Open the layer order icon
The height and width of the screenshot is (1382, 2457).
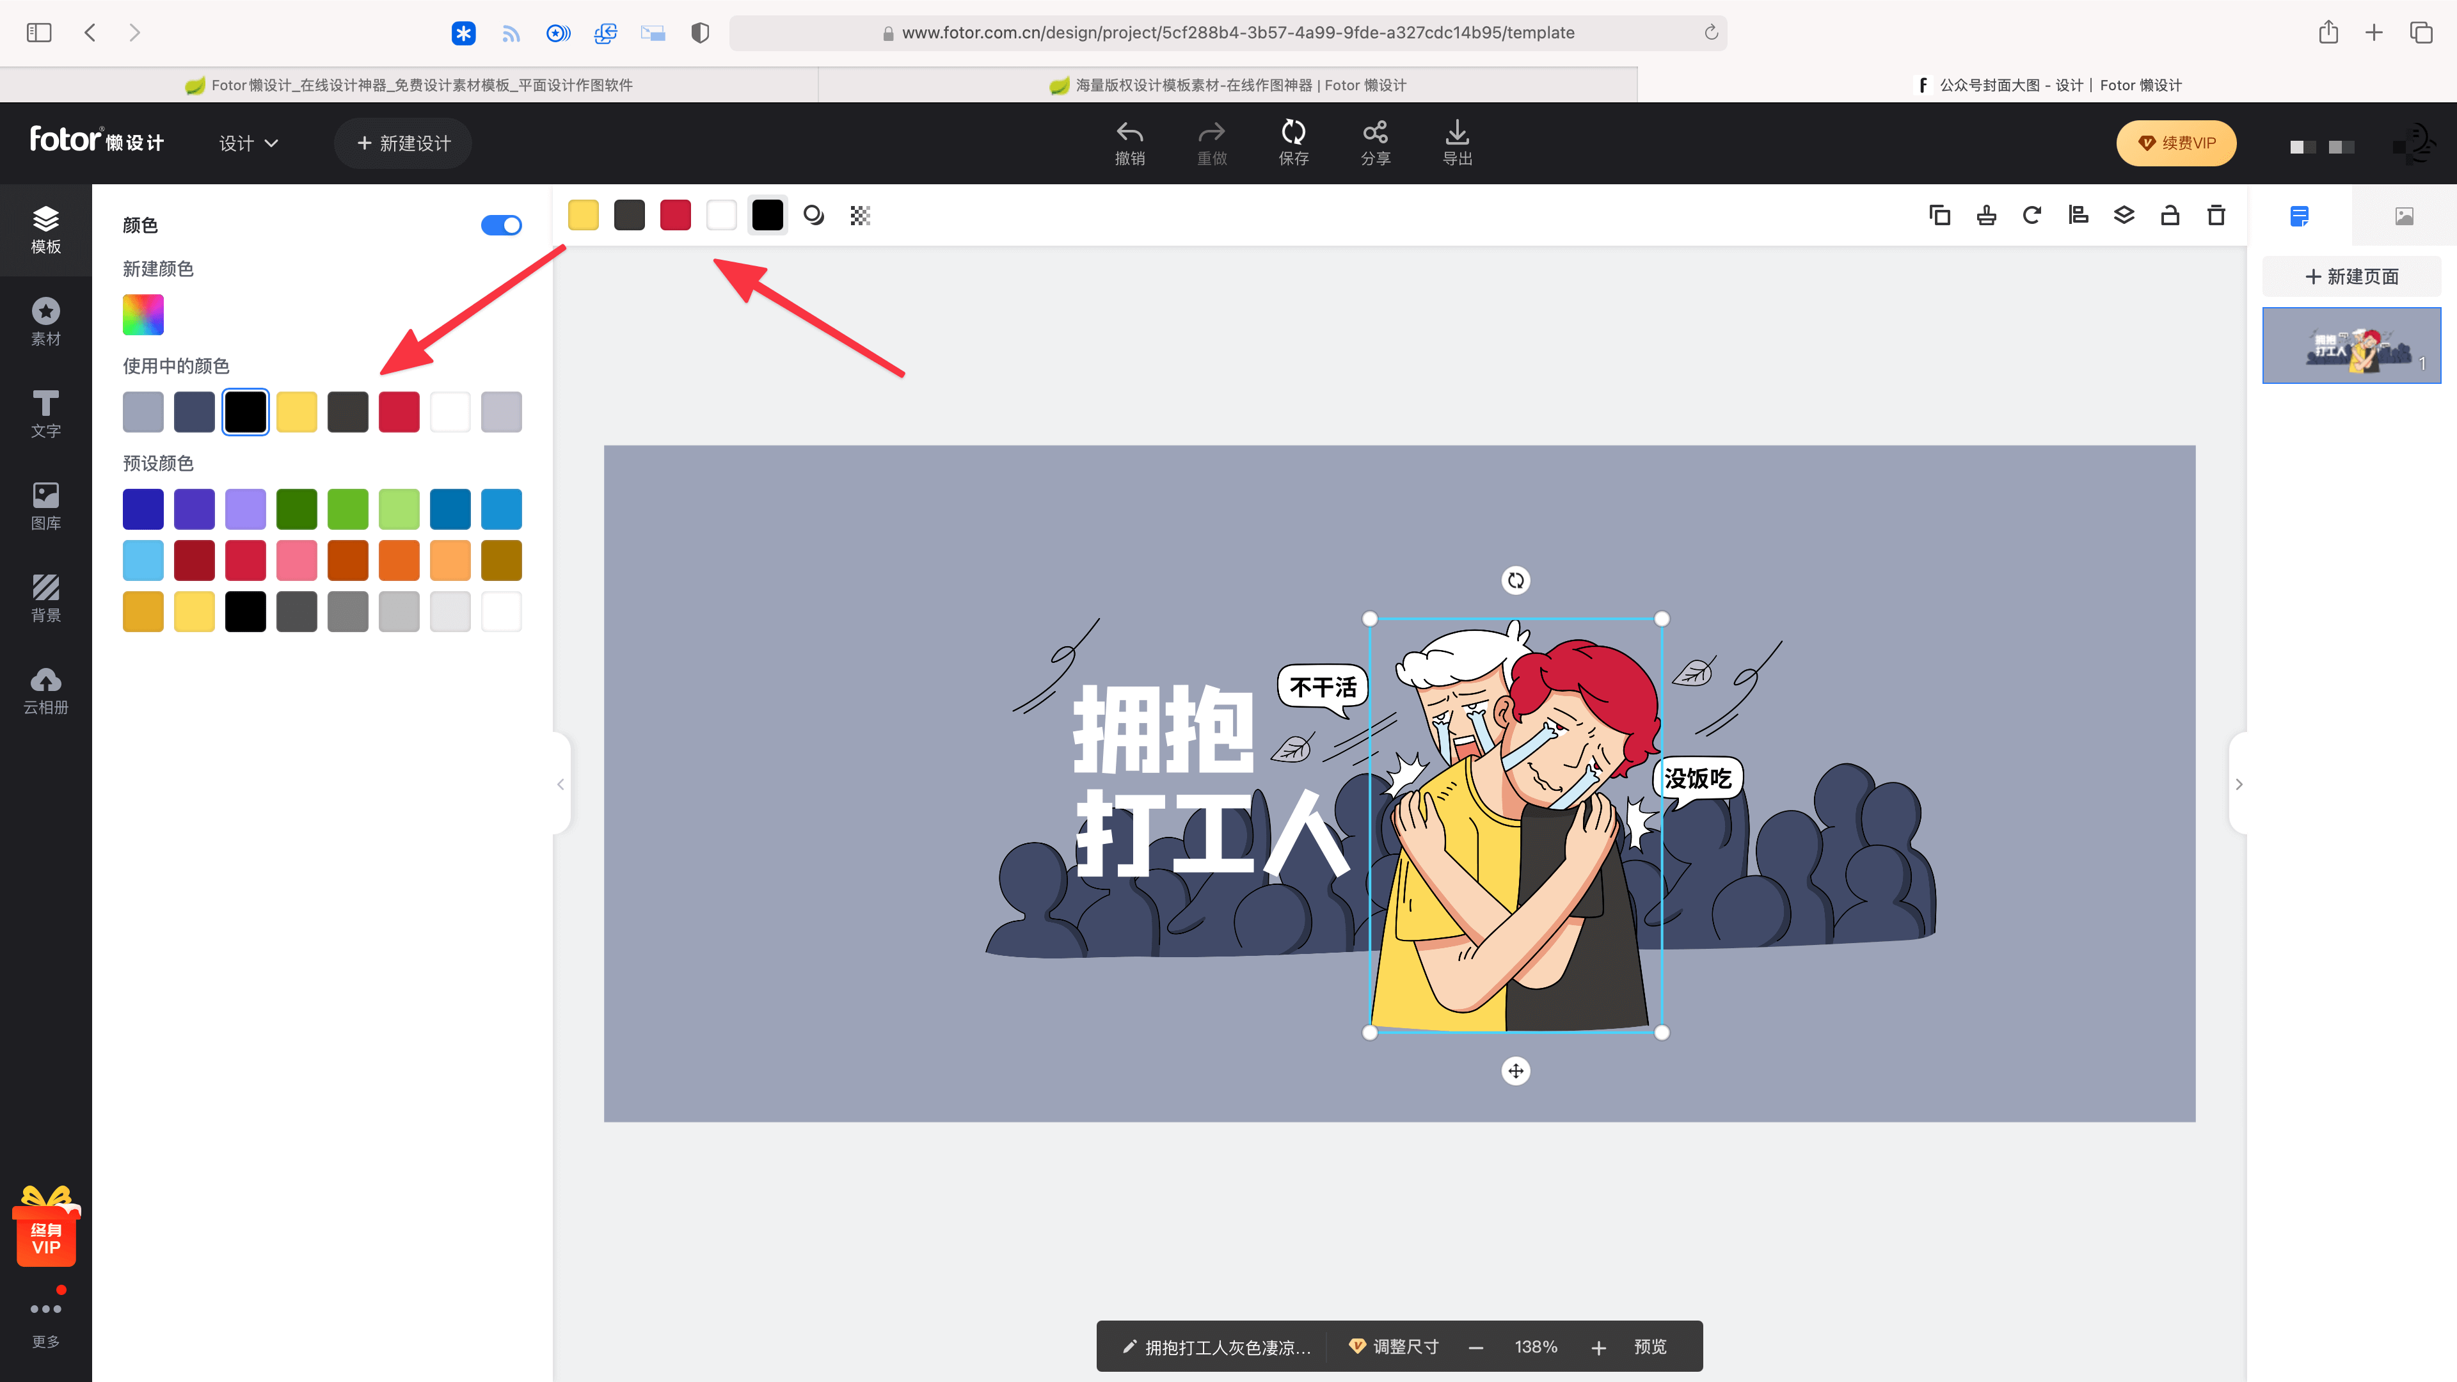2124,216
